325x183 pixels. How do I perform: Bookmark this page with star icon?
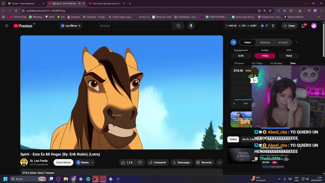[270, 11]
